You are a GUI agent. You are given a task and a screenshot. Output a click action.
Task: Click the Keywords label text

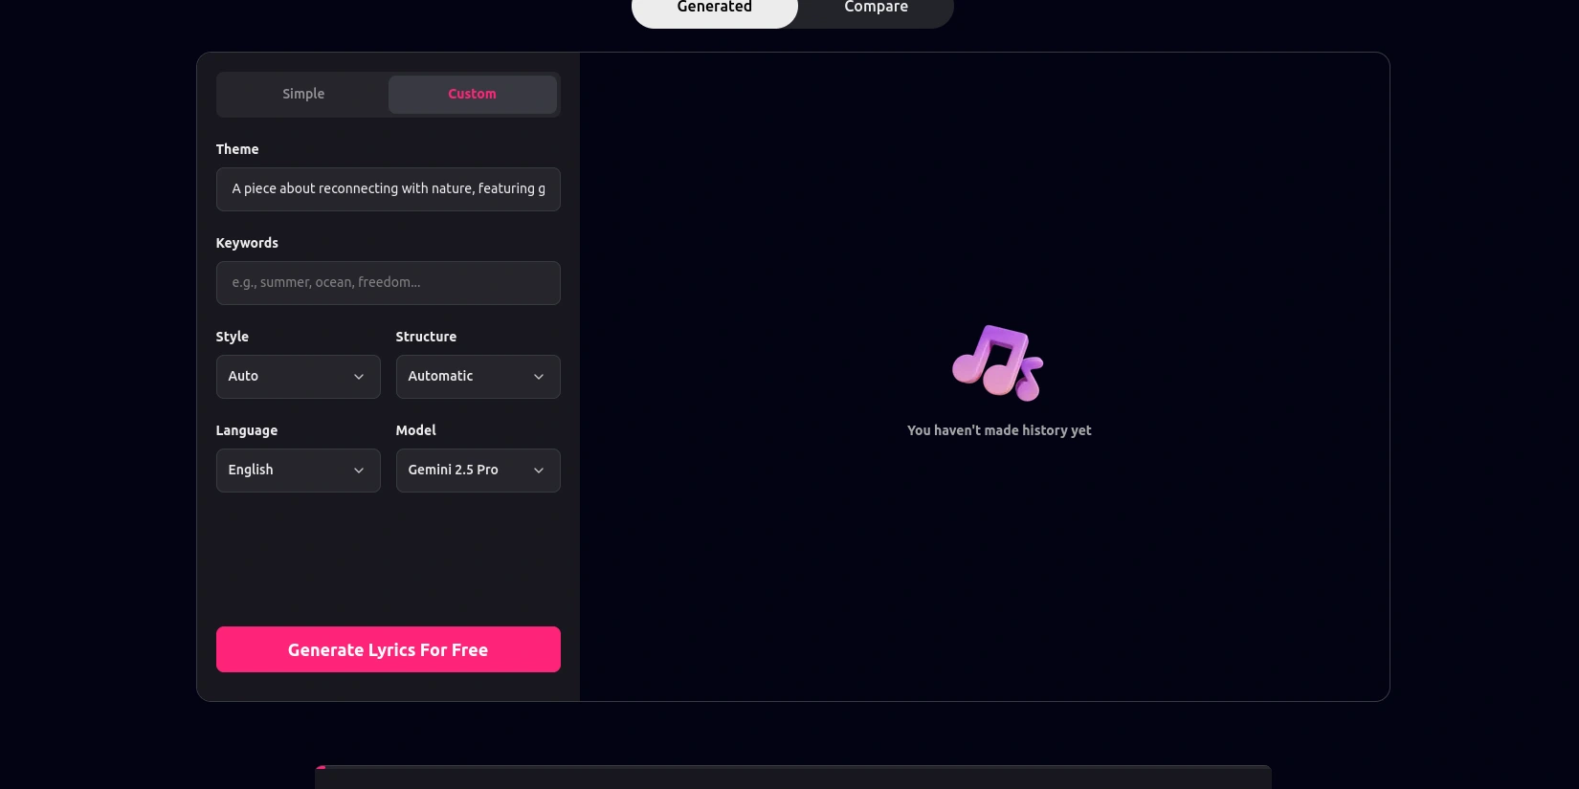pyautogui.click(x=247, y=243)
